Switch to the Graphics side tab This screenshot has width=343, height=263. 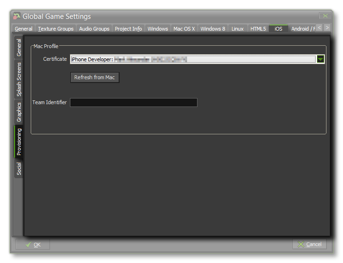(x=19, y=112)
